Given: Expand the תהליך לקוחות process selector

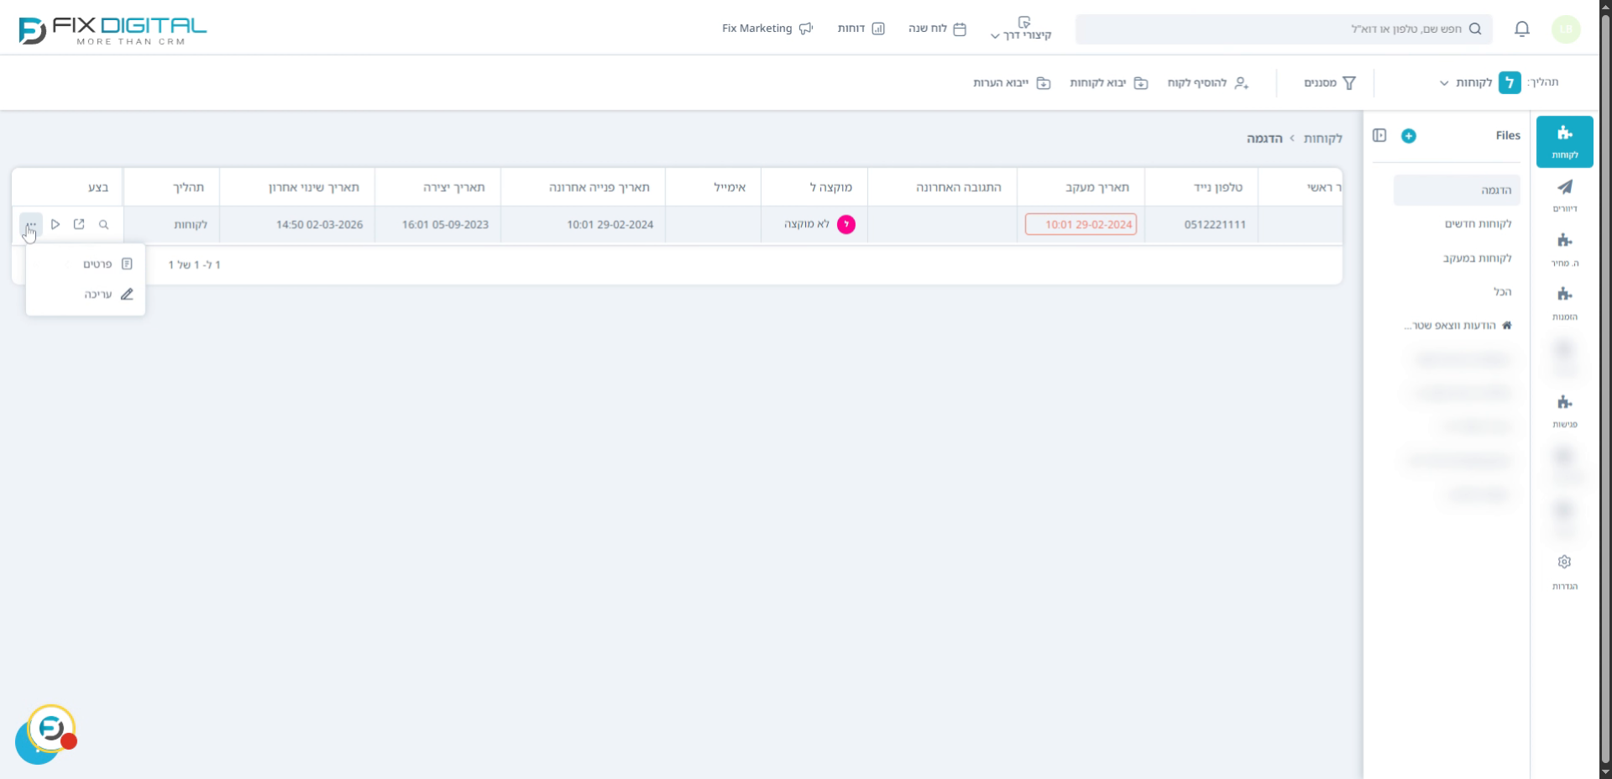Looking at the screenshot, I should click(1467, 82).
